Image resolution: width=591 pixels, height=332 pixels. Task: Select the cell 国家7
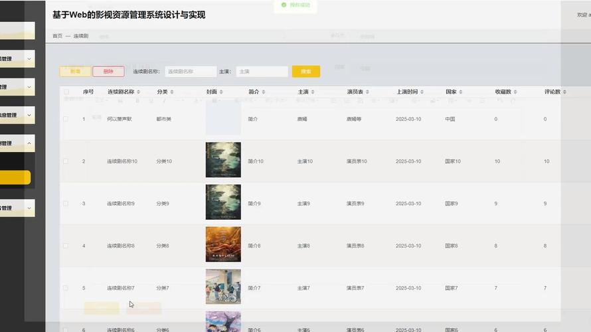point(452,288)
